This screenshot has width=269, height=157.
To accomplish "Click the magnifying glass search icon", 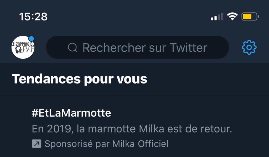I will [x=73, y=48].
